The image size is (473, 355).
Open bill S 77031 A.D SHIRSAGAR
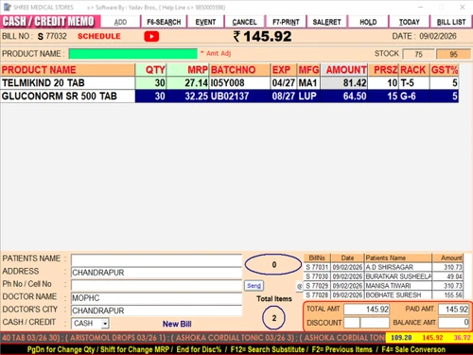point(384,267)
